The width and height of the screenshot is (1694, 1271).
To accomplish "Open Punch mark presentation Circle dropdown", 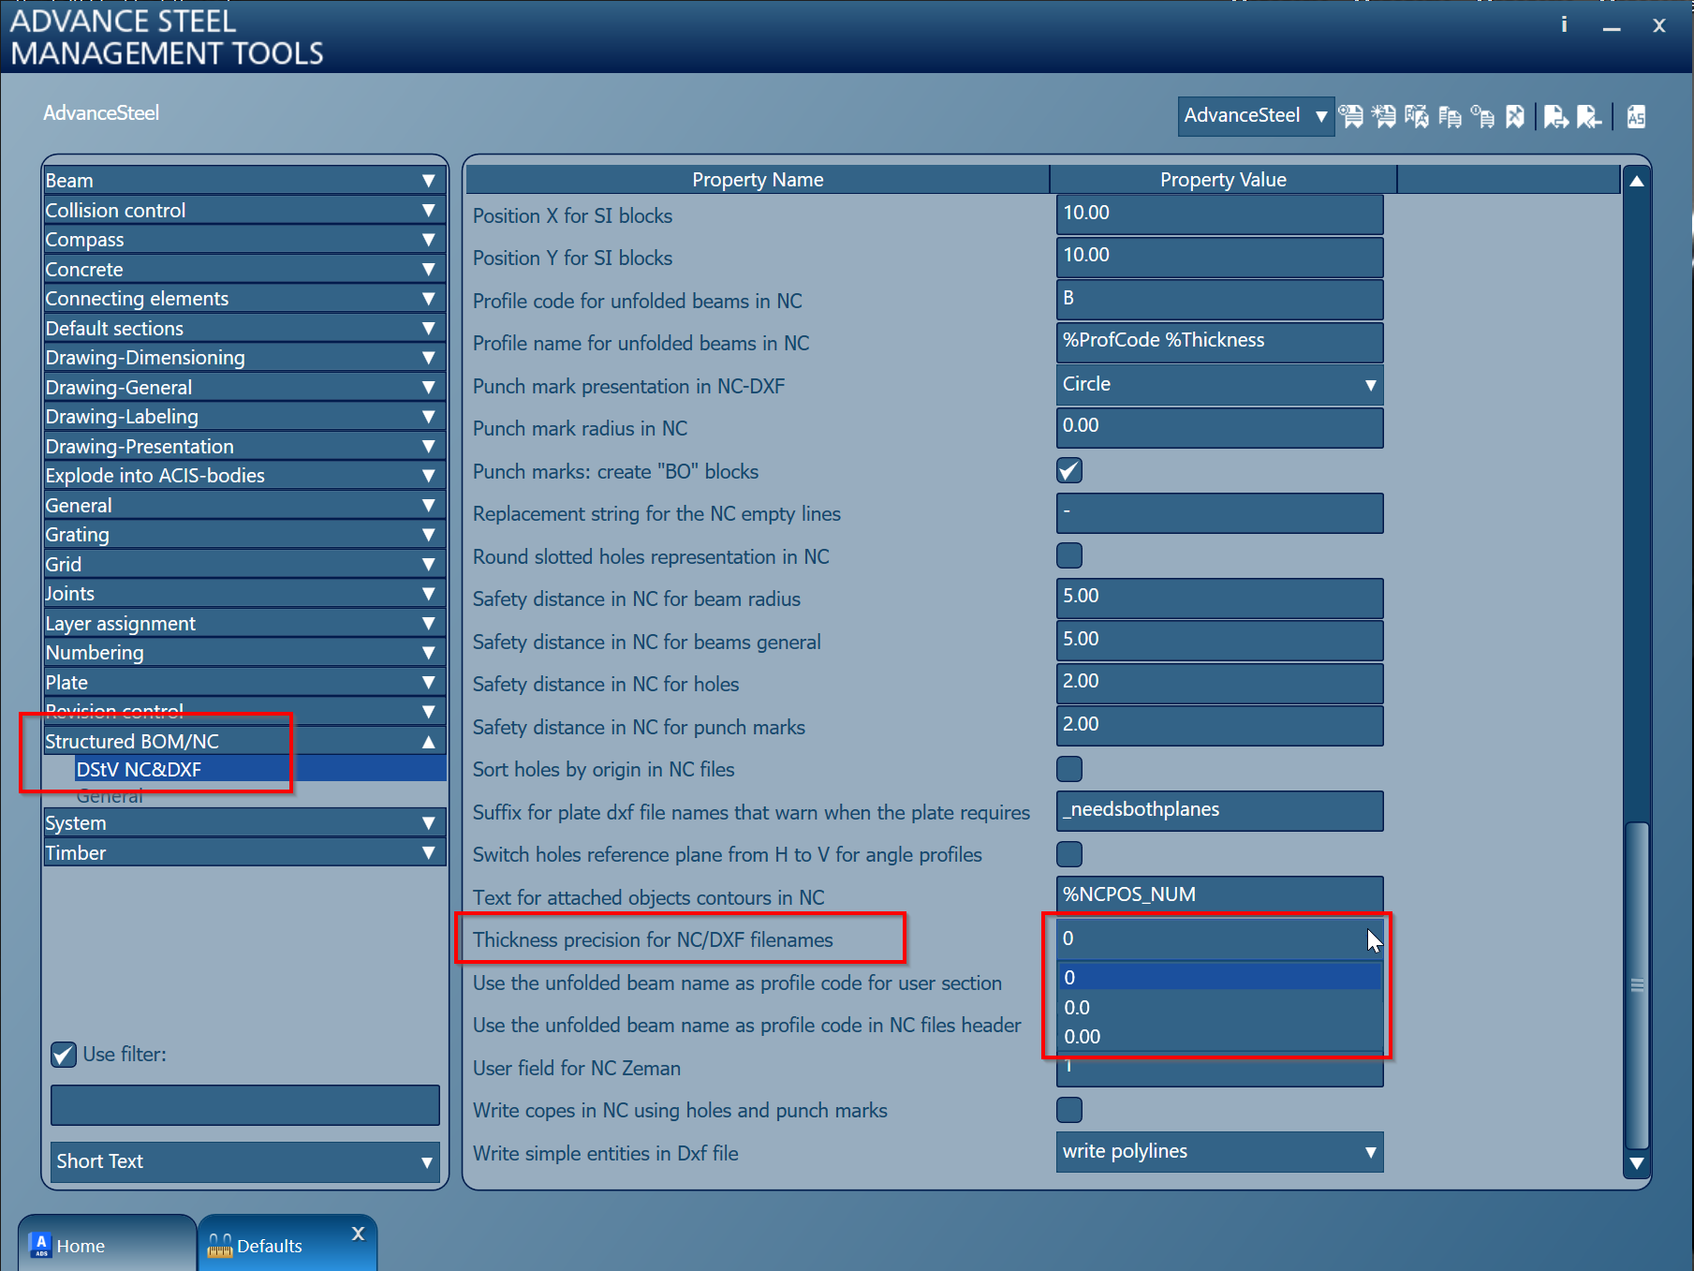I will click(1219, 385).
